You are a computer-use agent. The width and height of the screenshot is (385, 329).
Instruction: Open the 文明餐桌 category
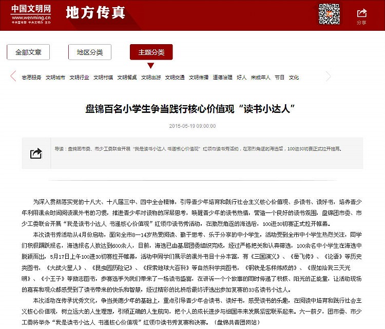point(127,78)
